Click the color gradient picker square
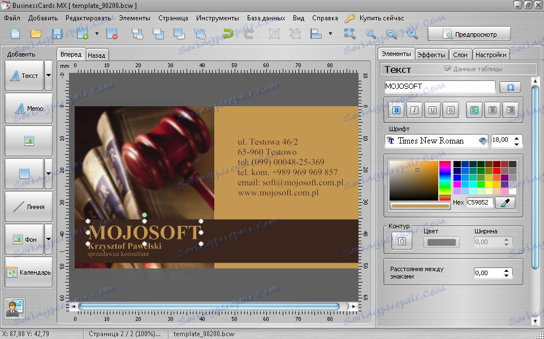This screenshot has height=339, width=544. pyautogui.click(x=413, y=181)
